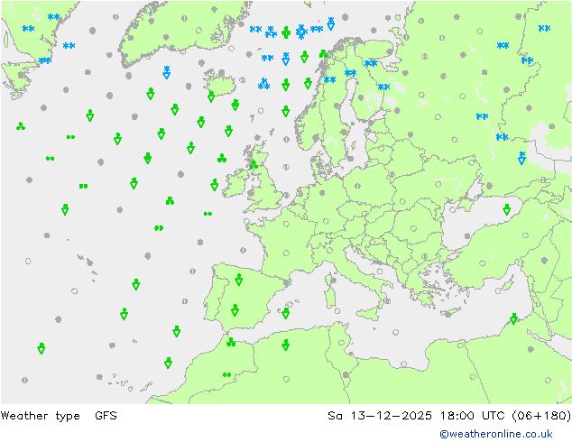Viewport: 572px width, 442px height.
Task: Click the green three-dot rain symbol on Norway's north coast
Action: click(324, 54)
